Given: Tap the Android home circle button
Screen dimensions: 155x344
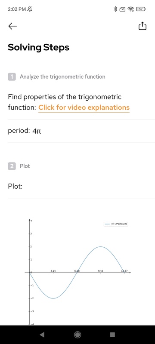Looking at the screenshot, I should click(x=77, y=335).
